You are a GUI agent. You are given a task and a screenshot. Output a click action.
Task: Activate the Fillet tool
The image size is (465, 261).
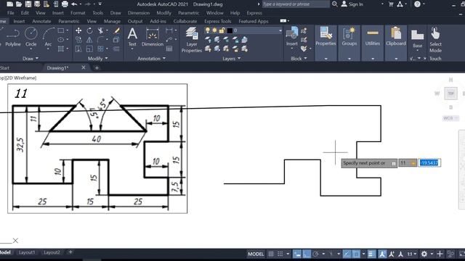click(x=101, y=40)
